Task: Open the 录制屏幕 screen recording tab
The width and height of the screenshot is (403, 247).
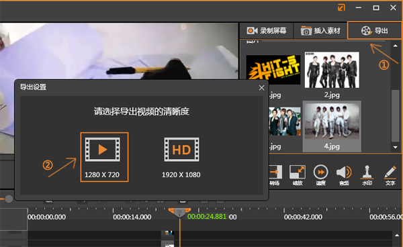Action: coord(267,31)
